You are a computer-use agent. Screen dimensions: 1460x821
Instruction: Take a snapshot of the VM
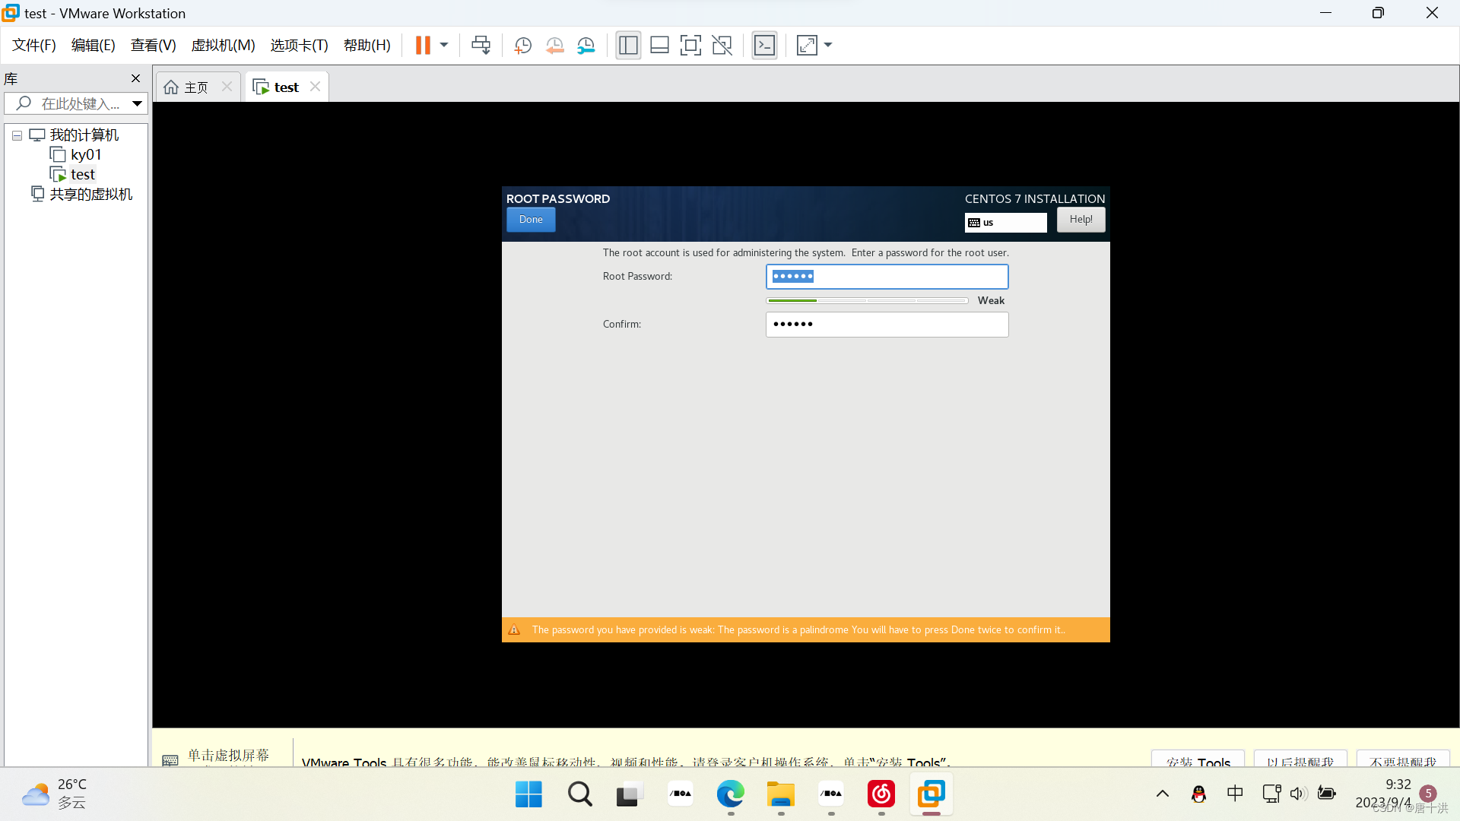coord(522,46)
